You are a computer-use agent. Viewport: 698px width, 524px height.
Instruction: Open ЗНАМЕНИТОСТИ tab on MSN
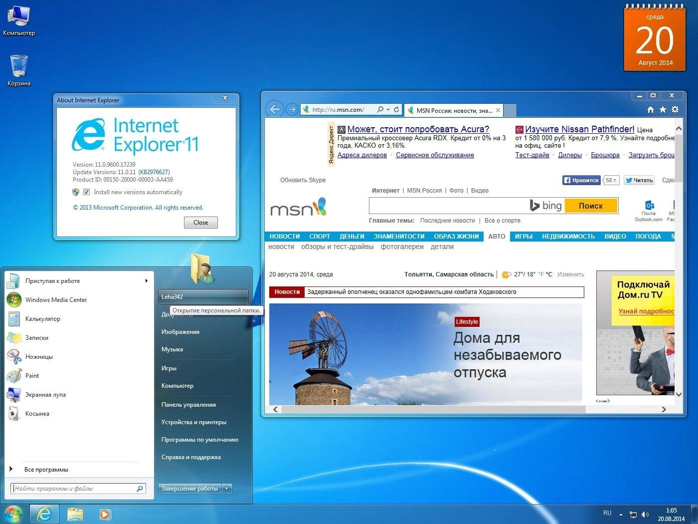(399, 237)
